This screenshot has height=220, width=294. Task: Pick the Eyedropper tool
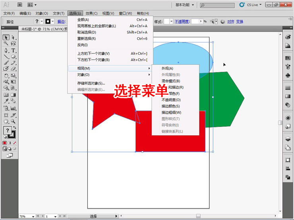[6, 101]
